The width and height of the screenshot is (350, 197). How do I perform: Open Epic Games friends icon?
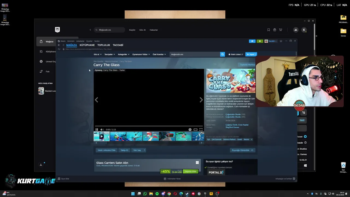pos(296,30)
